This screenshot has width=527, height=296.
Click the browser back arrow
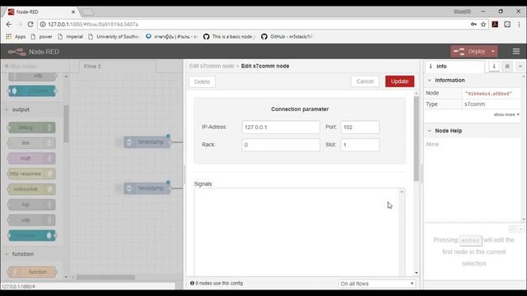[9, 25]
